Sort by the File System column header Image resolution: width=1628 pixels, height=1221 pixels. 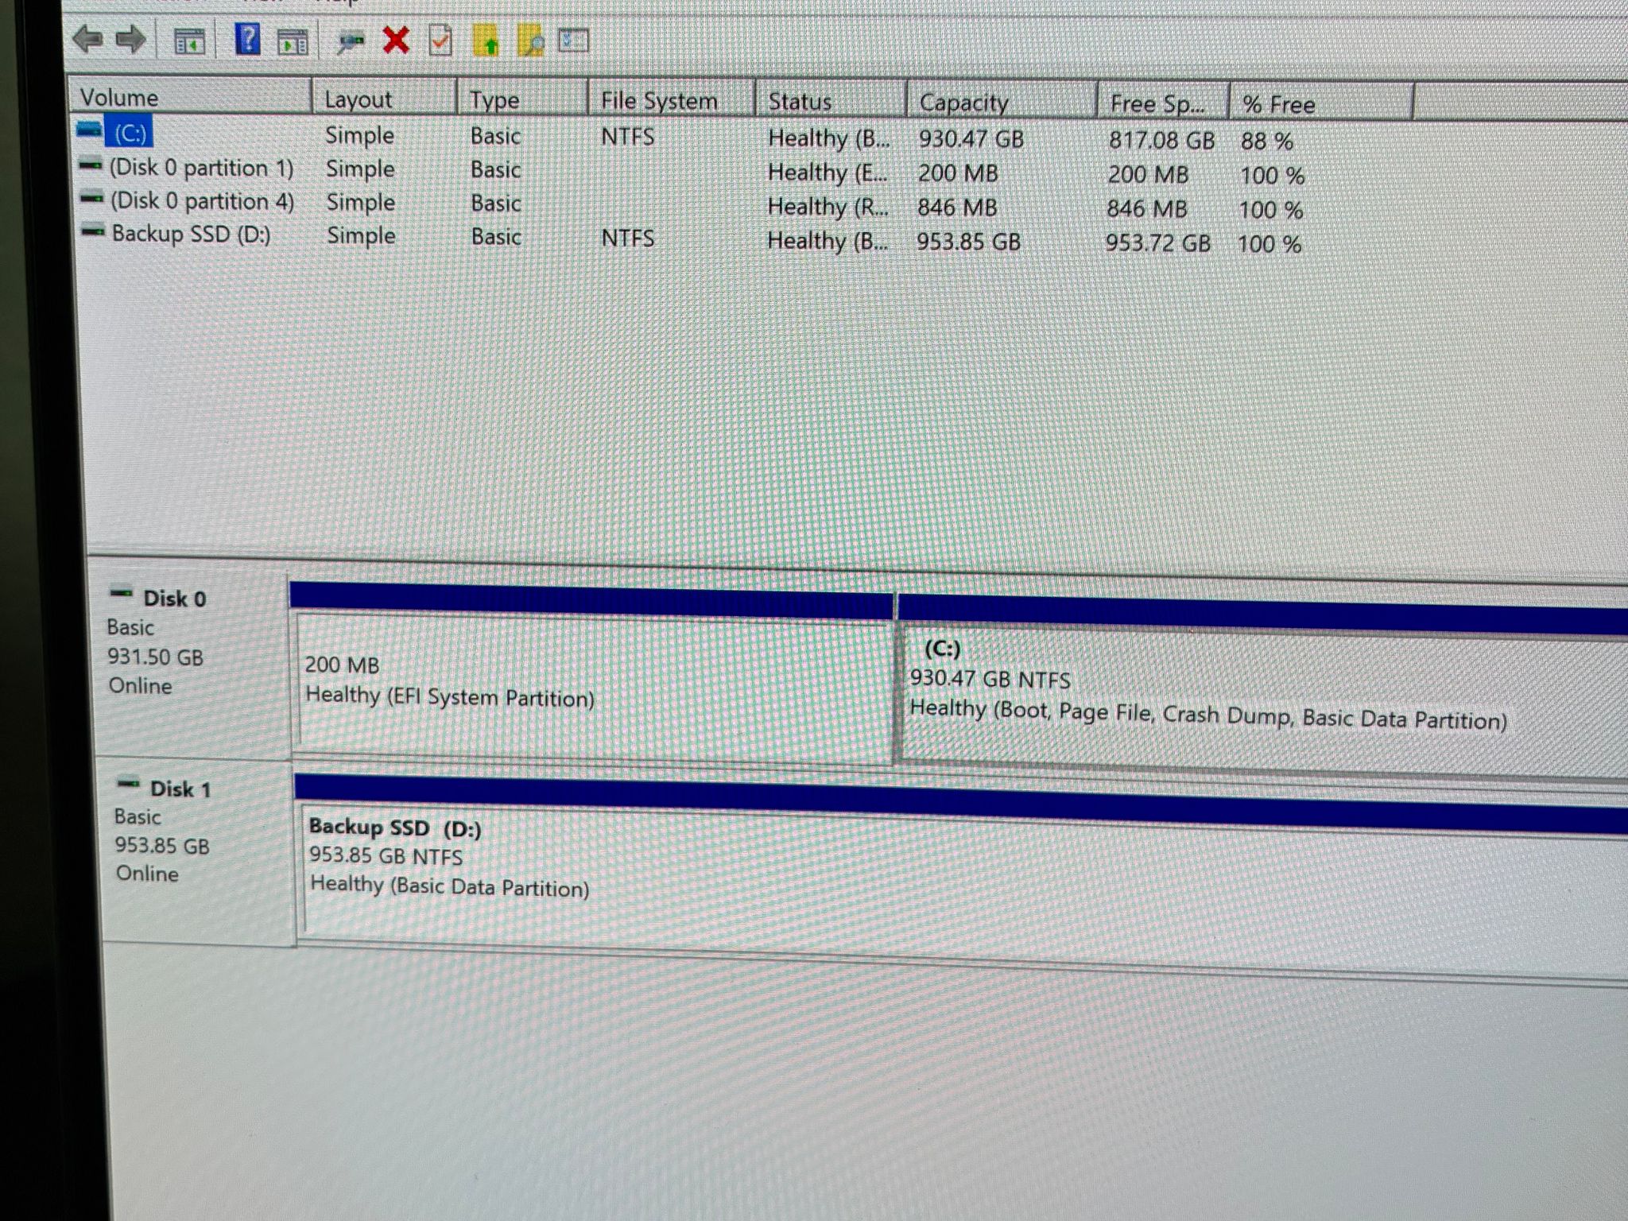(x=671, y=100)
